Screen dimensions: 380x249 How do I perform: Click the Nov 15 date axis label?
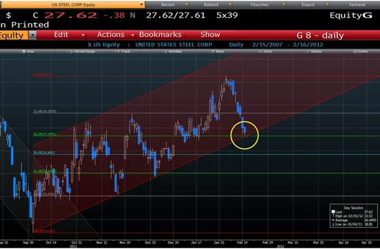pos(102,242)
